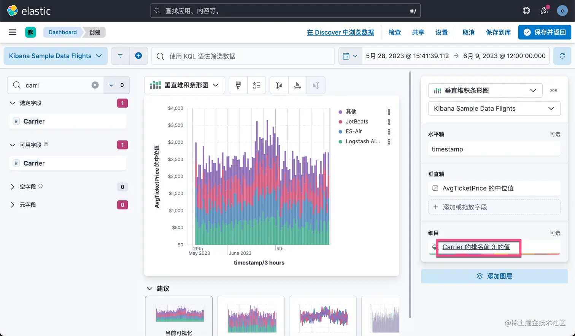575x336 pixels.
Task: Open layer settings three-dots menu
Action: click(553, 90)
